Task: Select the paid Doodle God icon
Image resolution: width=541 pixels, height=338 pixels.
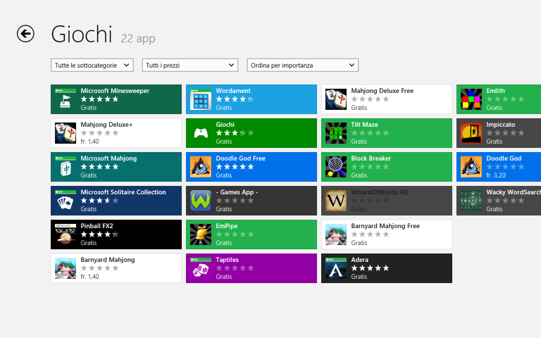Action: (471, 167)
